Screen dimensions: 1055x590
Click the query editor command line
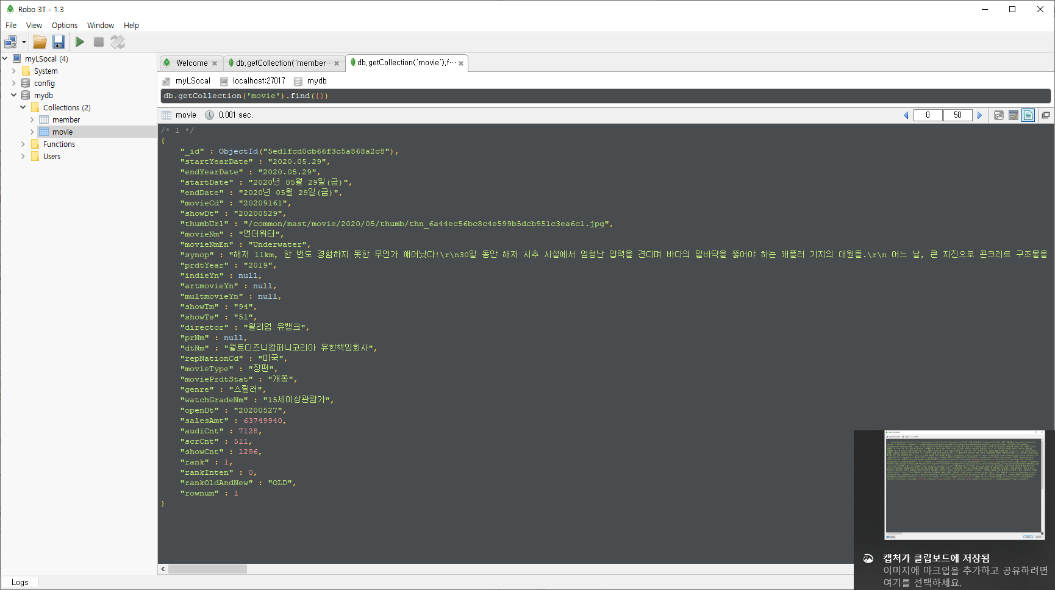[605, 96]
